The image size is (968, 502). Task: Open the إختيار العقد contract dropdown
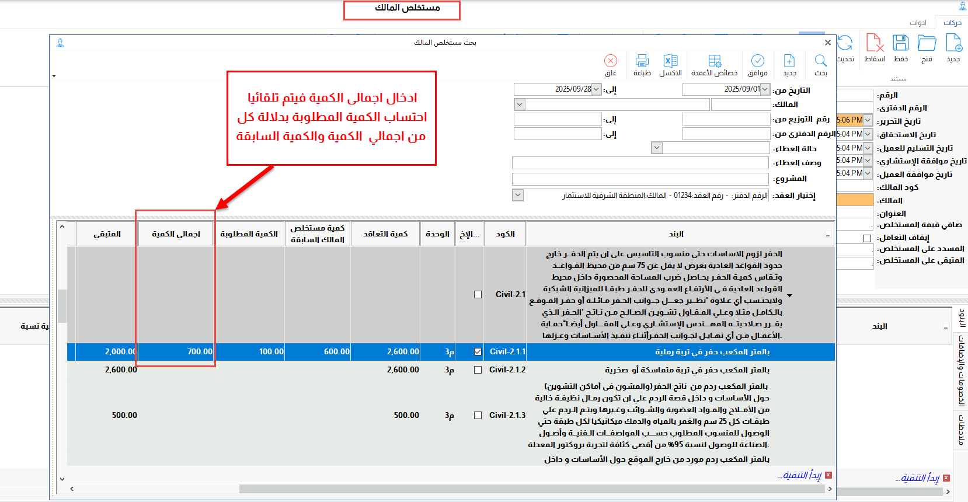click(x=518, y=195)
